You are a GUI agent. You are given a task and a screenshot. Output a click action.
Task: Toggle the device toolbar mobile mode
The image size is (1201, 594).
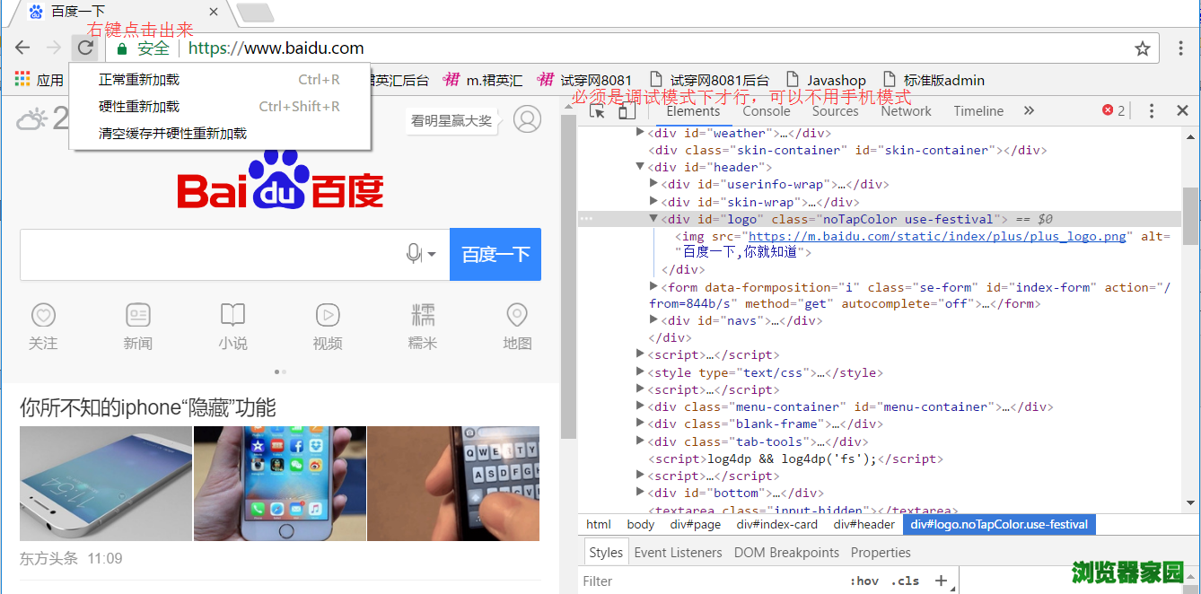pos(627,109)
